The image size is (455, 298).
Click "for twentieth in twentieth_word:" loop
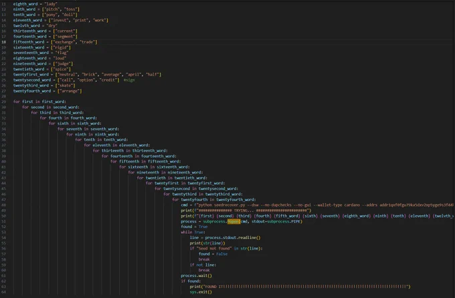tap(172, 178)
